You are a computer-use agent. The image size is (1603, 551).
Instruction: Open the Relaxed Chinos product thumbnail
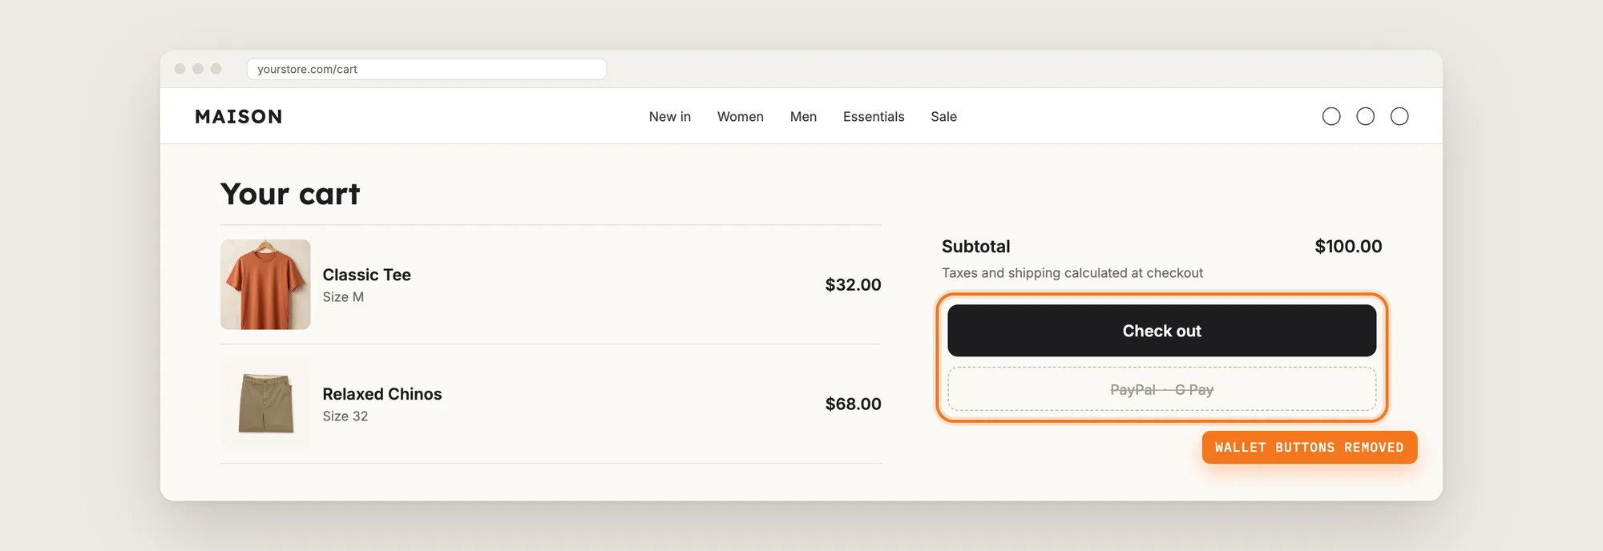(x=265, y=404)
